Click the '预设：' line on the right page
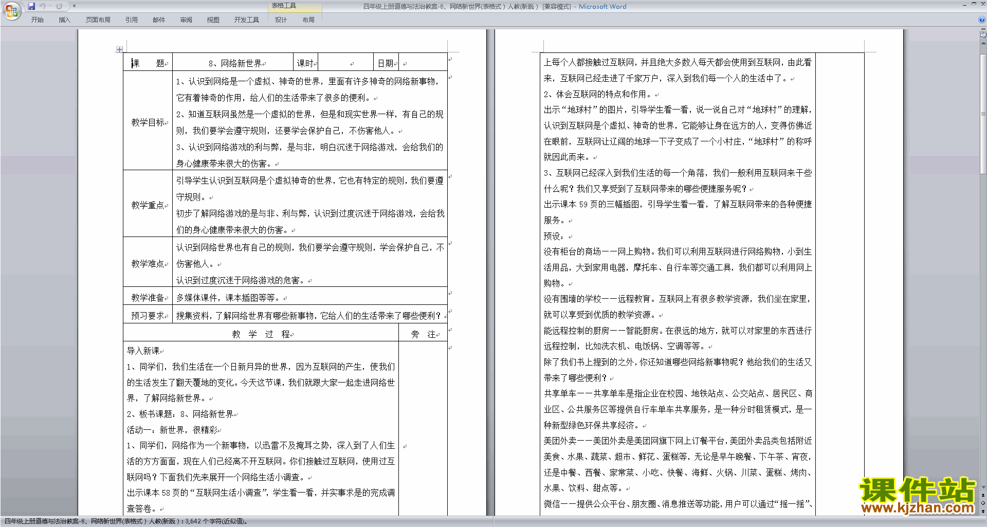 pyautogui.click(x=555, y=235)
